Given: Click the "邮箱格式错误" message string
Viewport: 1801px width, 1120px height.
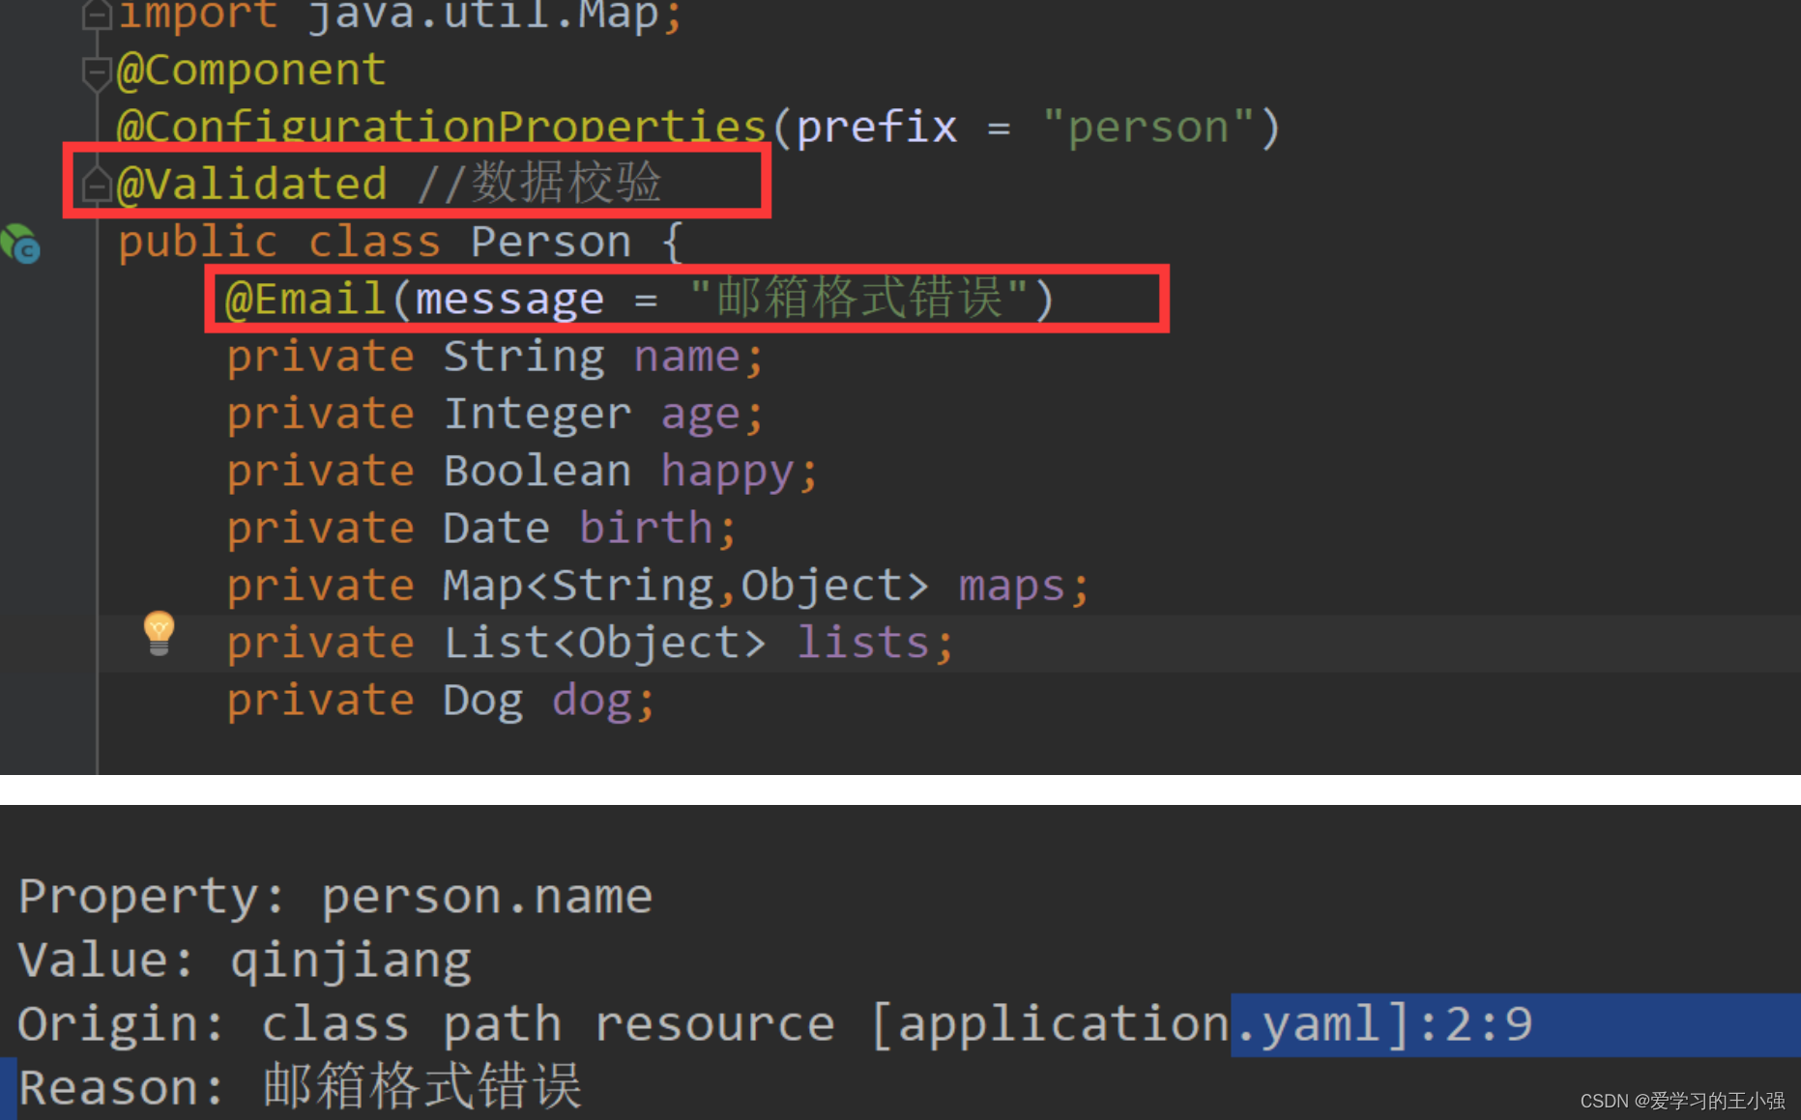Looking at the screenshot, I should [859, 298].
